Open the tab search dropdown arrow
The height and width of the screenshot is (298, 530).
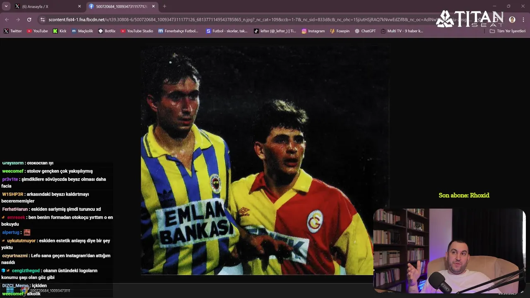pos(6,6)
